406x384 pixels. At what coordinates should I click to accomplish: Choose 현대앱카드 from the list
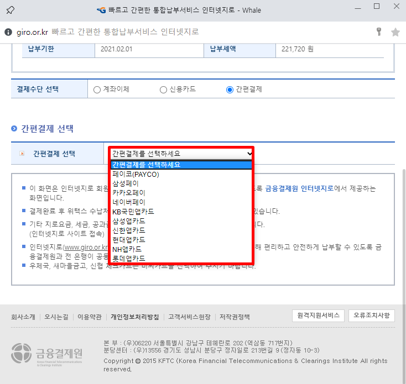(181, 240)
